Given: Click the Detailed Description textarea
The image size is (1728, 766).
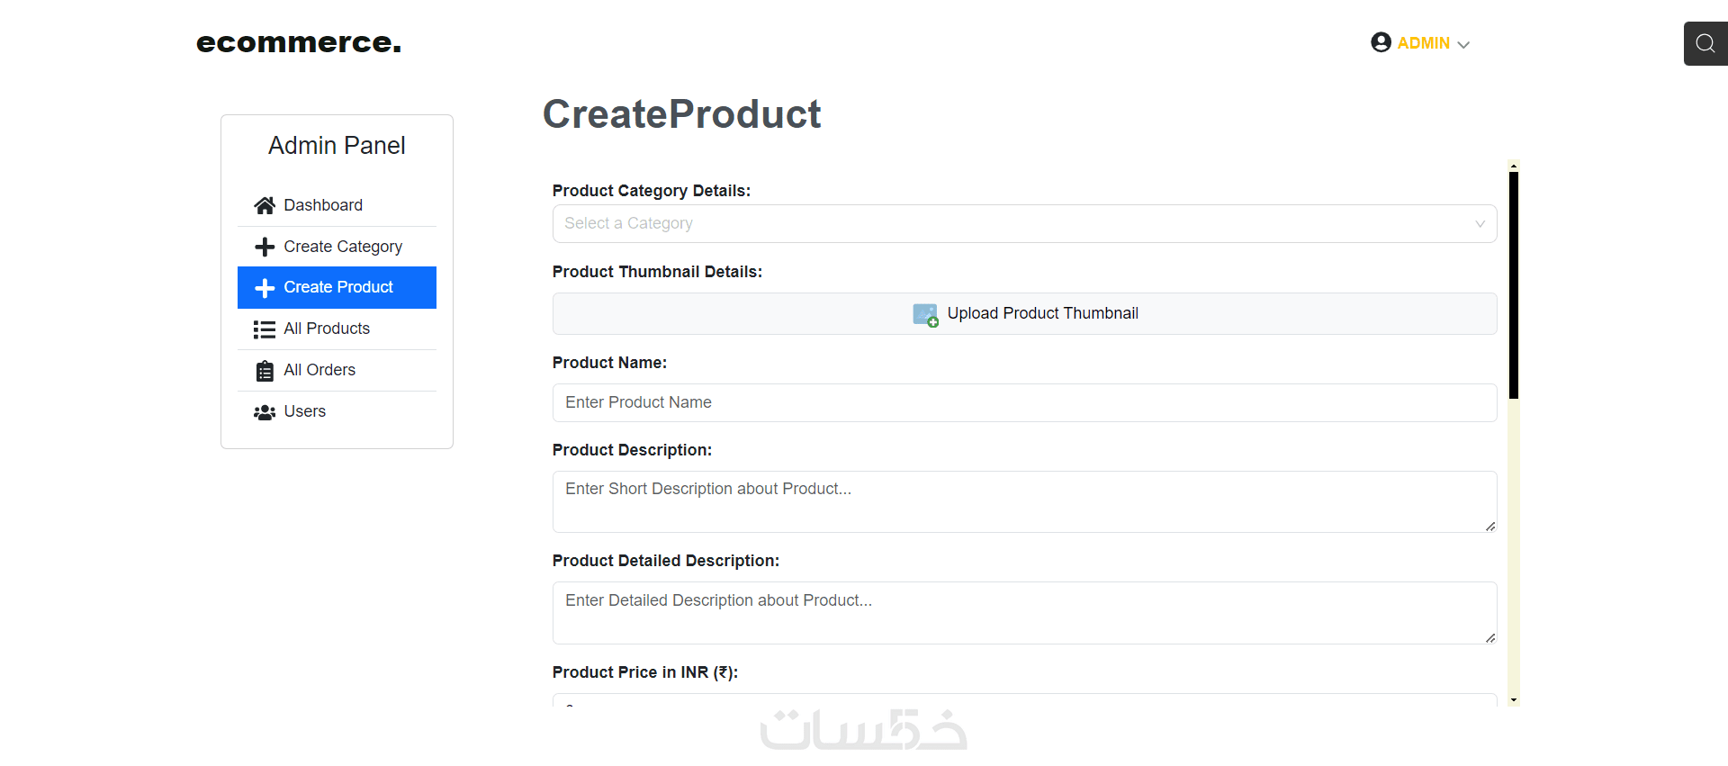Looking at the screenshot, I should coord(1024,612).
